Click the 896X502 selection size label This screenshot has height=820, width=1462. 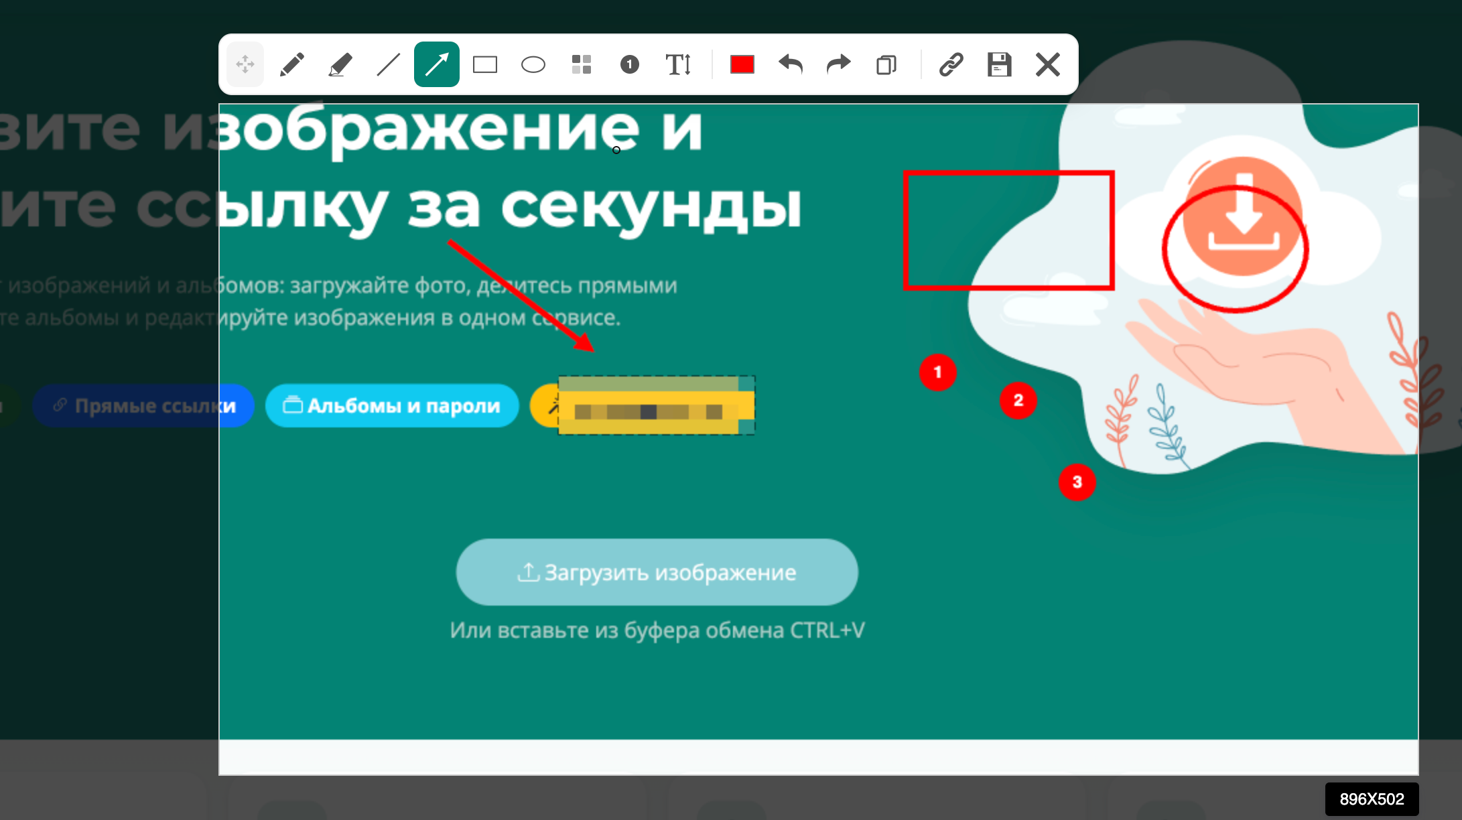click(1372, 799)
